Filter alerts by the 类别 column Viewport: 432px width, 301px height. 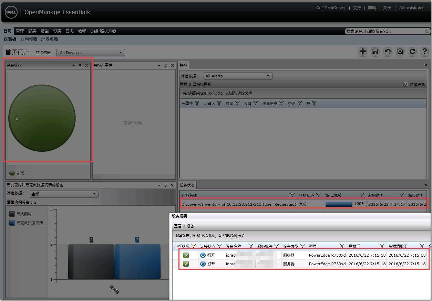(300, 103)
